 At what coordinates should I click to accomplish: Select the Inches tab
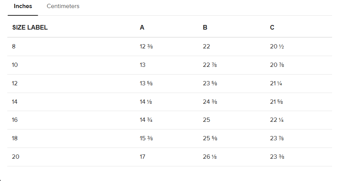(x=23, y=6)
